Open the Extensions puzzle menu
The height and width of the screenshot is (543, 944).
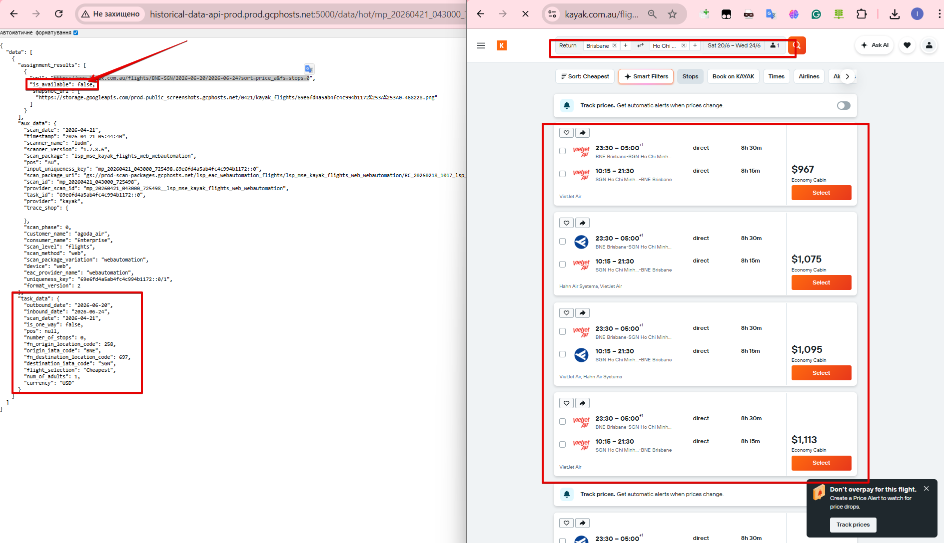click(x=862, y=14)
